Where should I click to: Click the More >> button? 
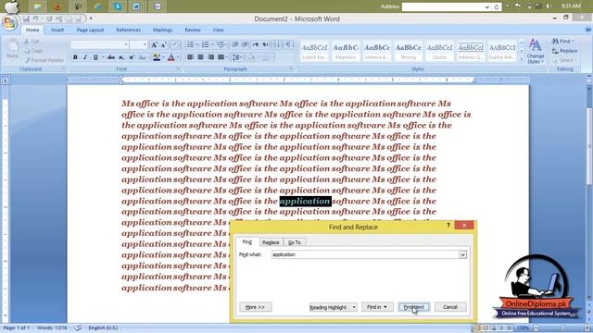pyautogui.click(x=256, y=307)
